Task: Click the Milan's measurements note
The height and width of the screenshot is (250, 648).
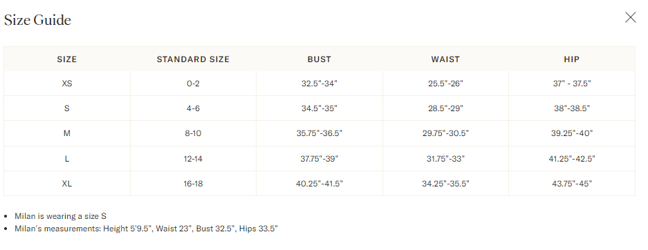Action: click(147, 229)
